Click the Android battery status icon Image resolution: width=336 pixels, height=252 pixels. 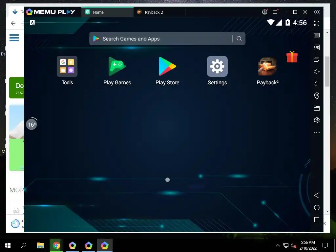pyautogui.click(x=287, y=22)
